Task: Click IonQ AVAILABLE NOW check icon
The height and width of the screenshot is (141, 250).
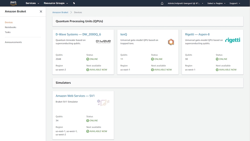Action: click(x=152, y=70)
